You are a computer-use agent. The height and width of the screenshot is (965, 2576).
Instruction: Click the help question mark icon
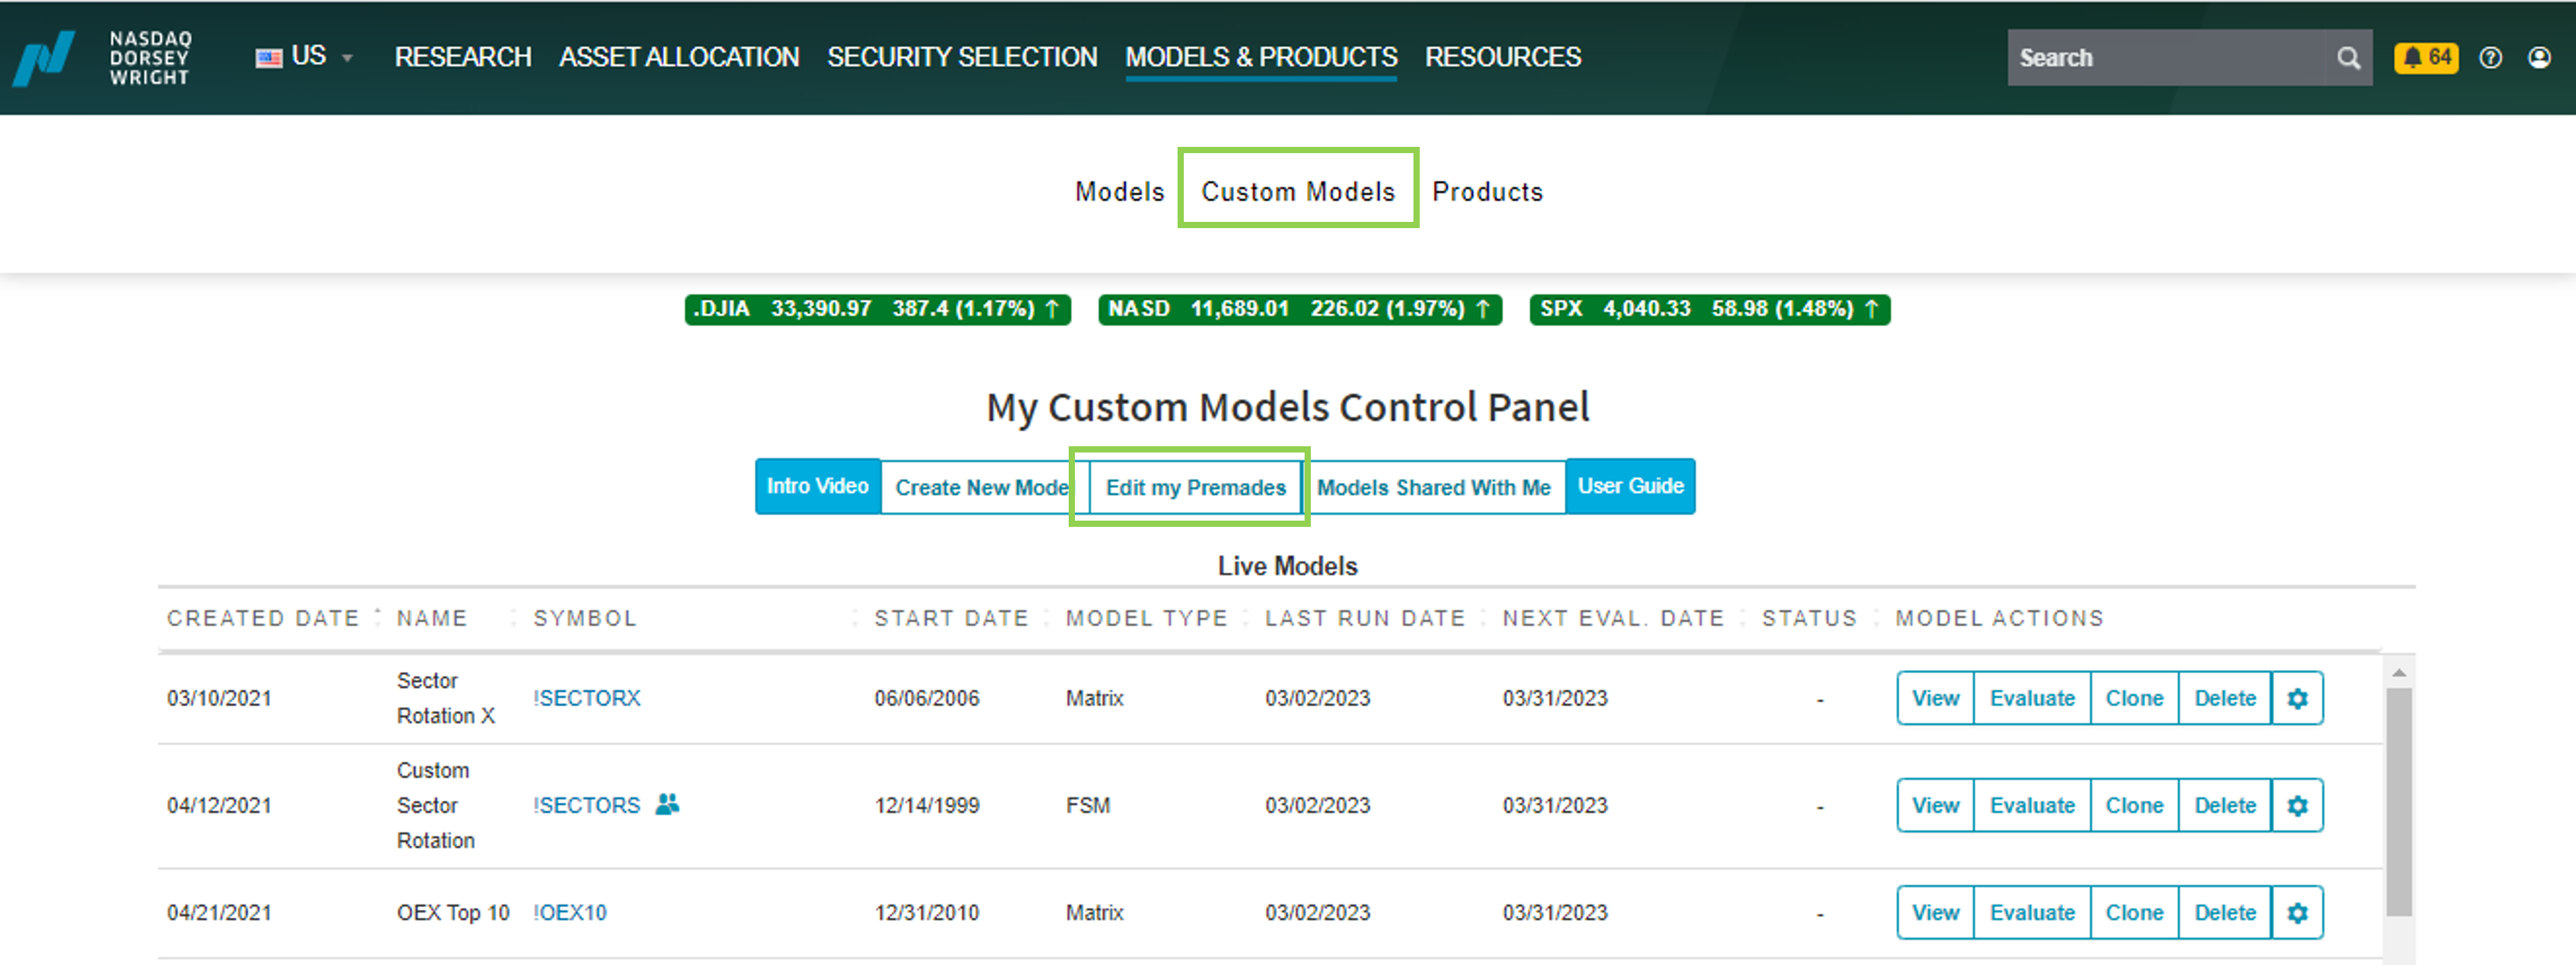pos(2490,58)
